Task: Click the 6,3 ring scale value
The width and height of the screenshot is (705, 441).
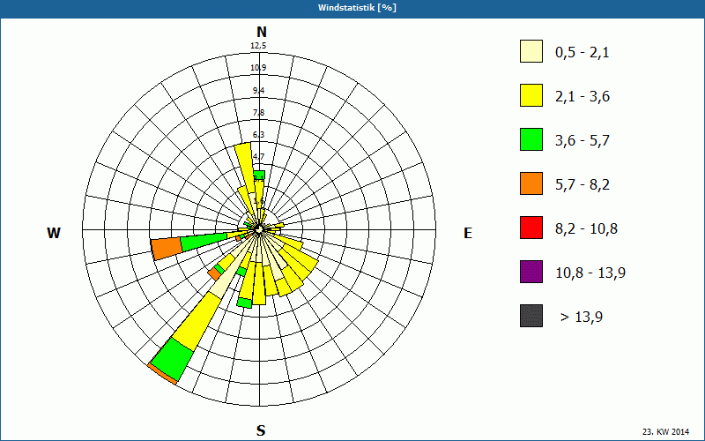Action: point(258,135)
